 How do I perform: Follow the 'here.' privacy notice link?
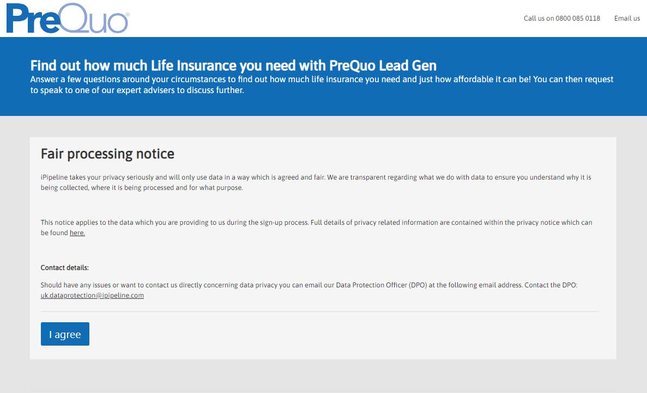point(77,233)
